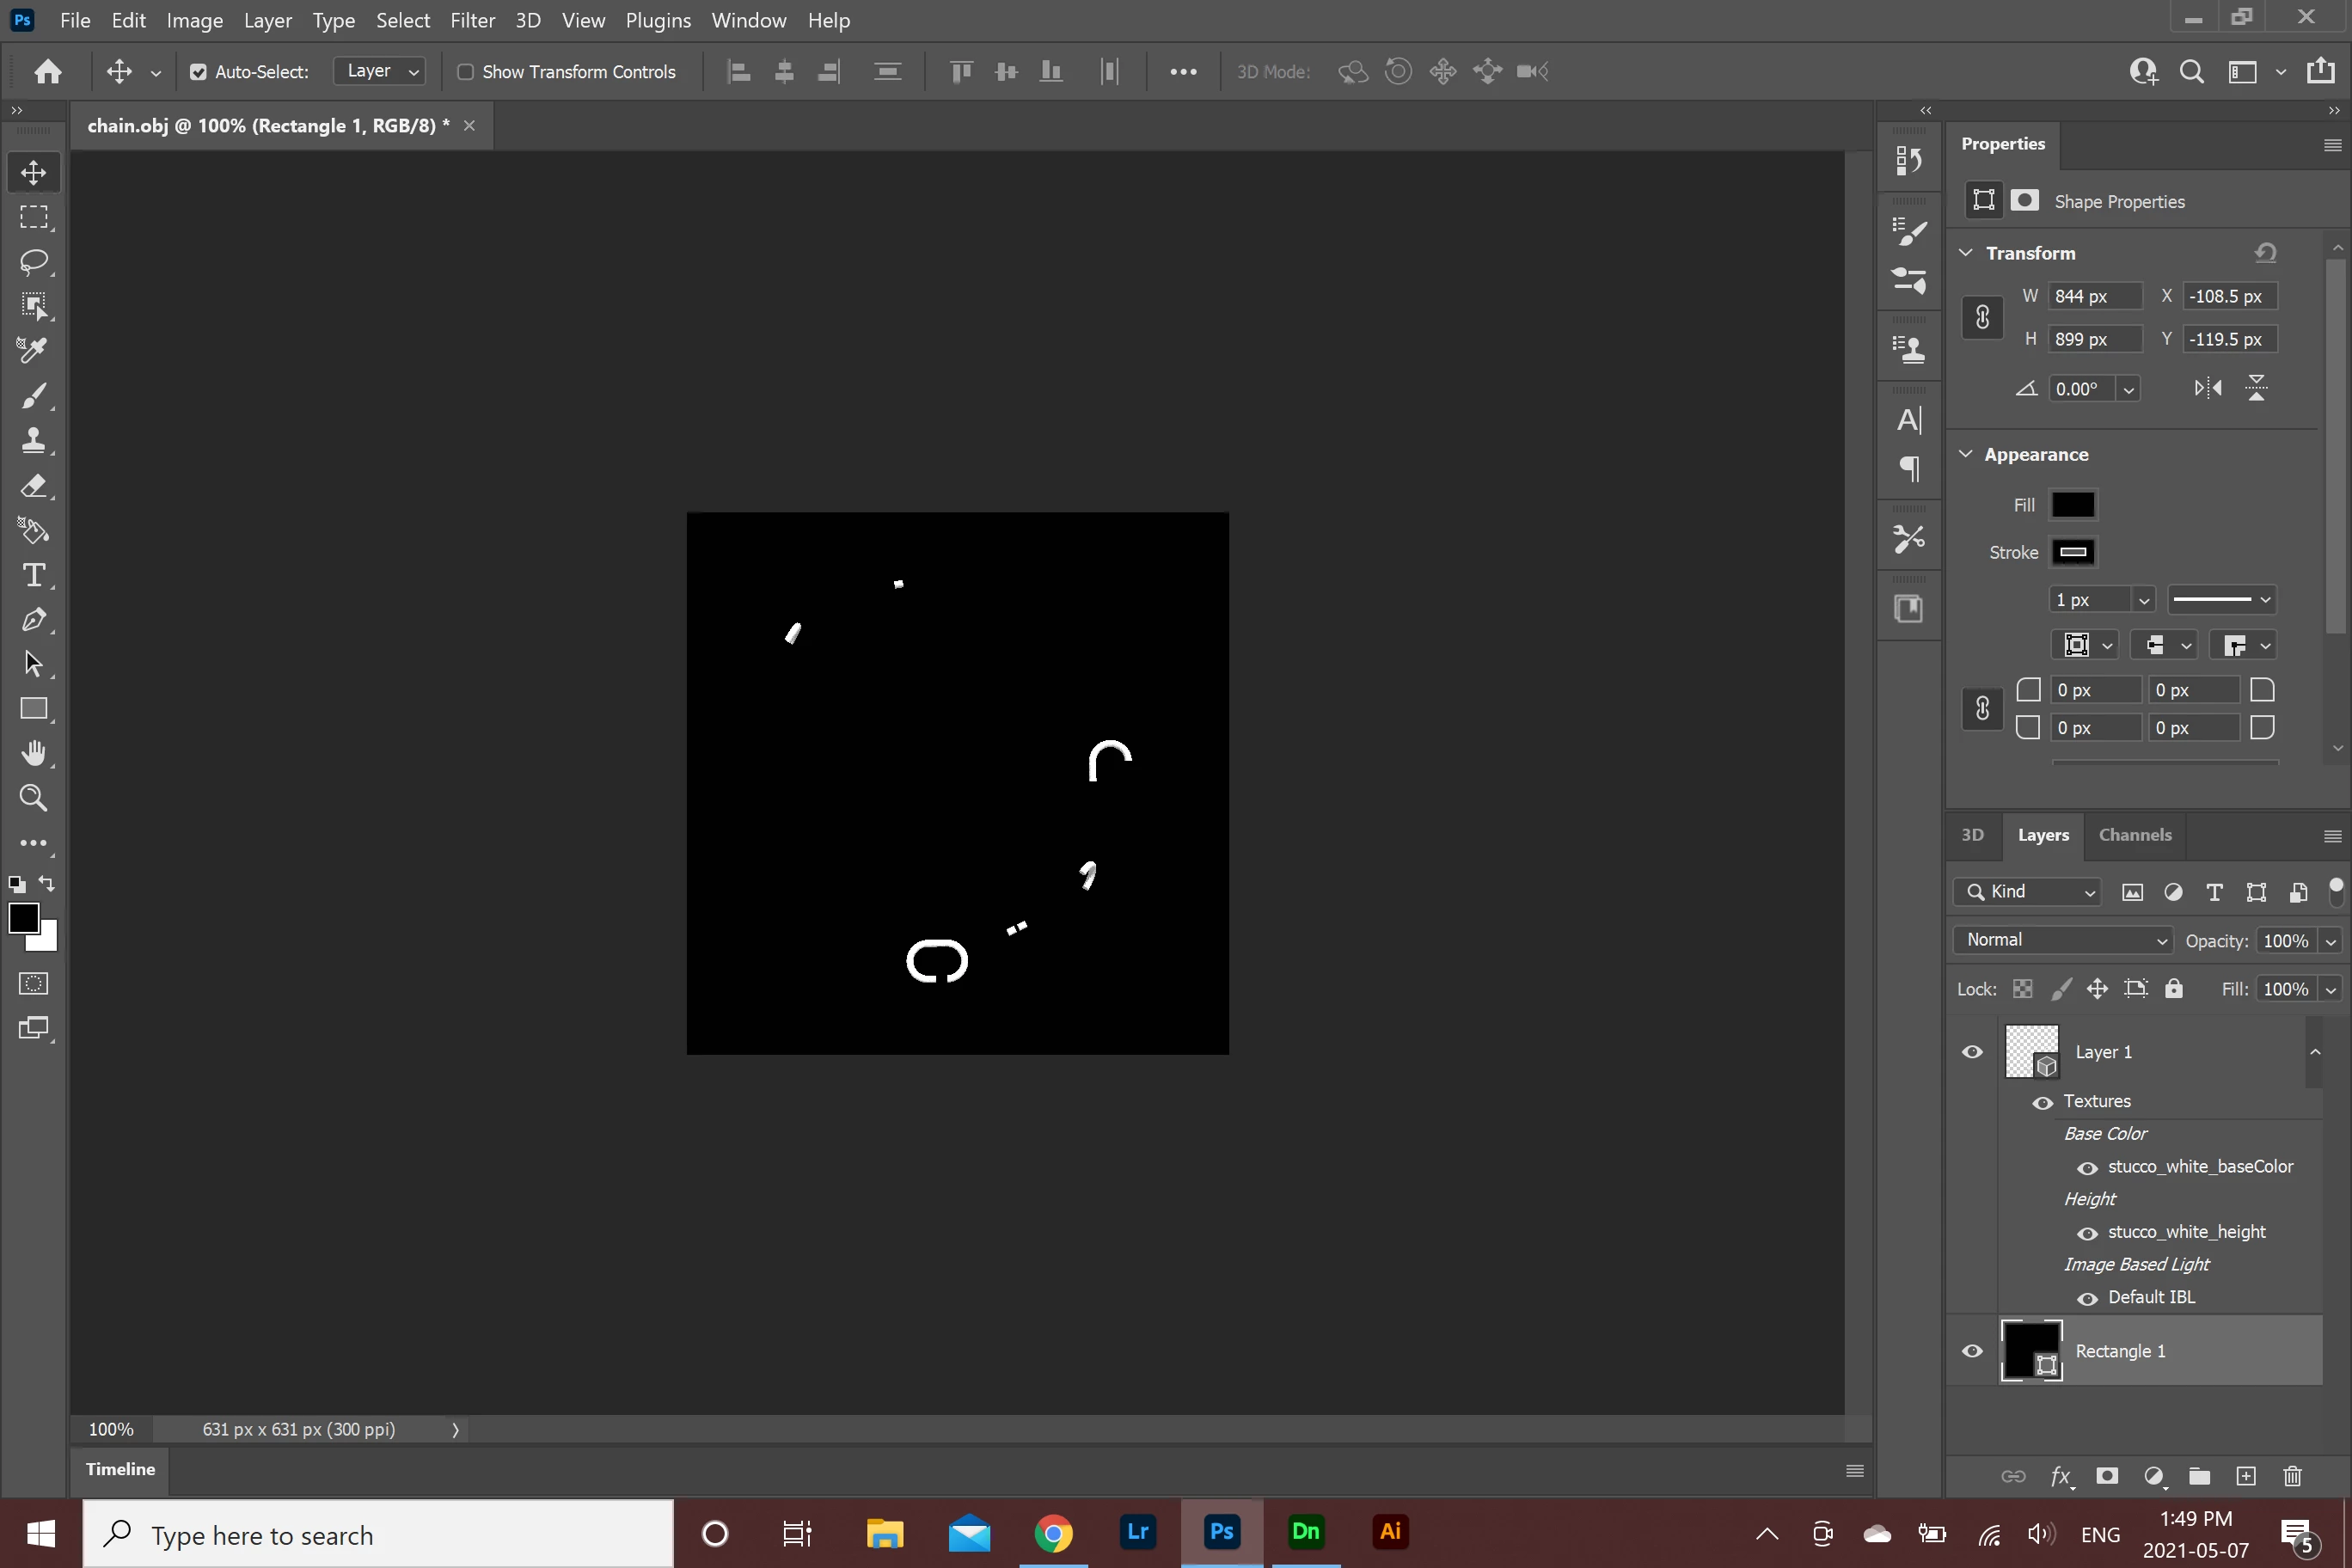Click the flip horizontal icon in Transform
Viewport: 2352px width, 1568px height.
tap(2207, 388)
